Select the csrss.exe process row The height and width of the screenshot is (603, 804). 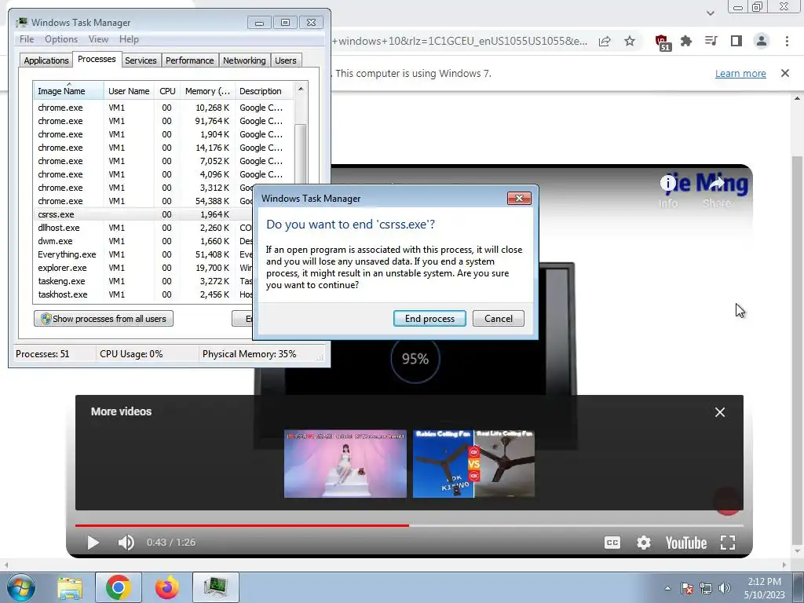click(x=144, y=214)
